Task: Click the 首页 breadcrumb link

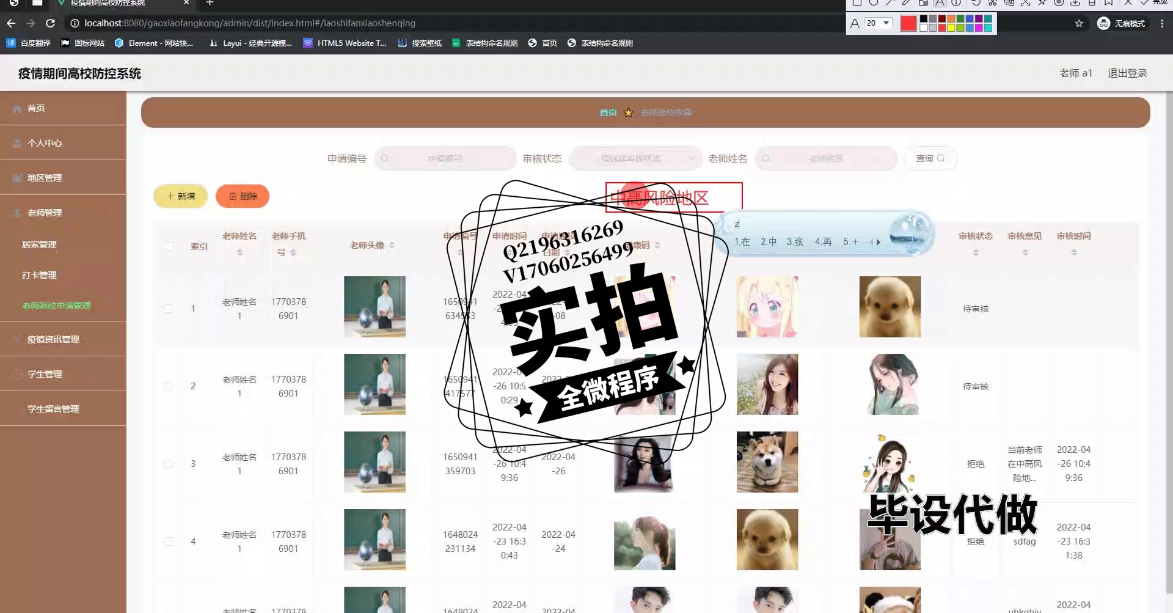Action: click(608, 112)
